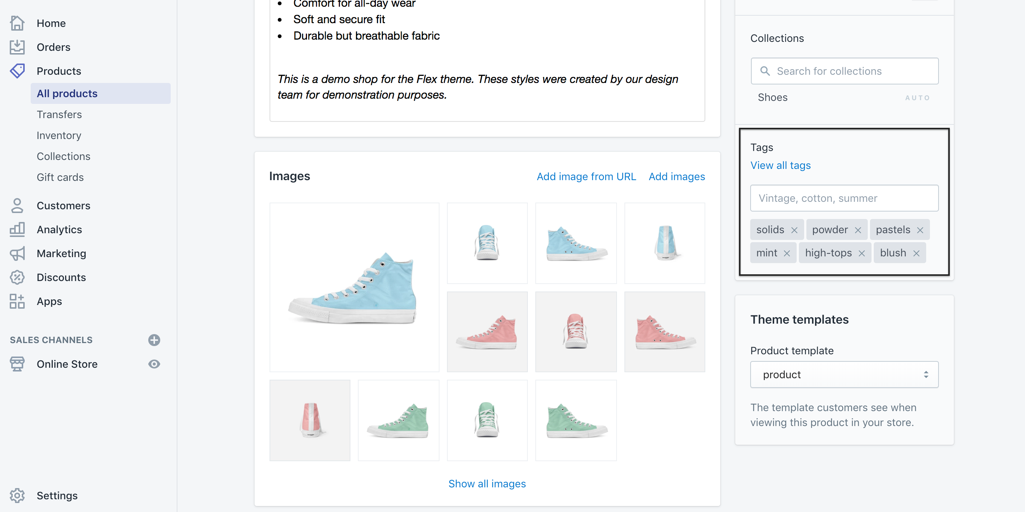
Task: View Online Store via eye icon
Action: click(154, 364)
